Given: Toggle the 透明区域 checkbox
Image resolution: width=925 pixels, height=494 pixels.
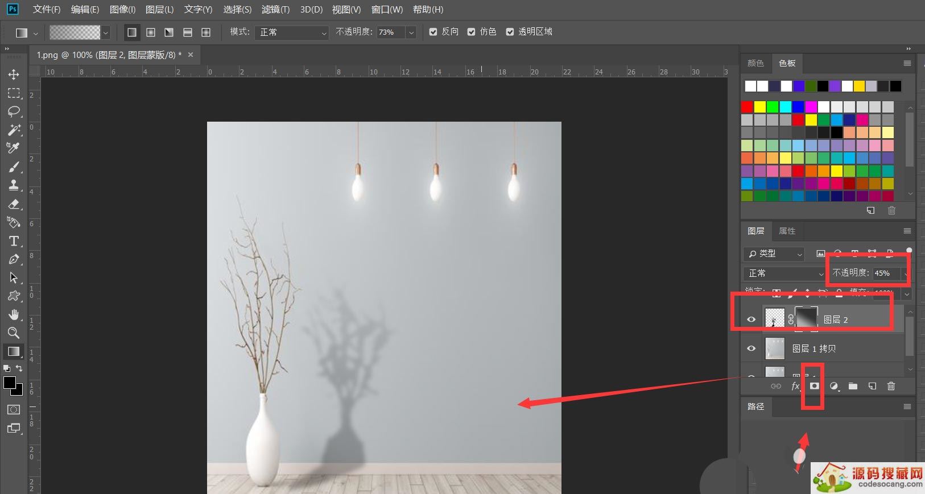Looking at the screenshot, I should [x=510, y=32].
